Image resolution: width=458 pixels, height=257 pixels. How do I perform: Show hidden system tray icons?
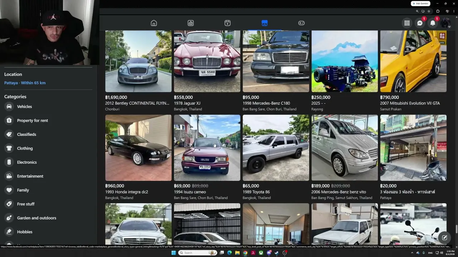tap(412, 253)
